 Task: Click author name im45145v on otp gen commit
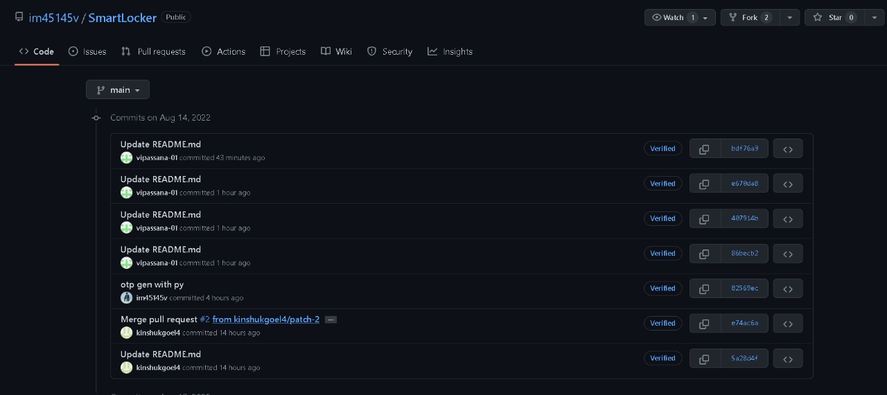pos(152,298)
